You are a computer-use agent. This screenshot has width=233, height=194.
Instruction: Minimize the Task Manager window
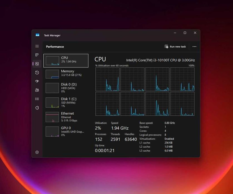click(x=175, y=33)
